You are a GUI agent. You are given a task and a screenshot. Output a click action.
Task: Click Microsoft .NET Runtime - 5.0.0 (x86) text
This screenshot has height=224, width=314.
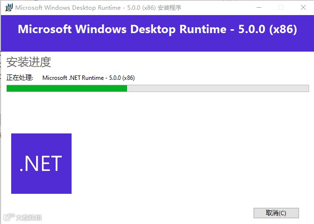tap(89, 78)
